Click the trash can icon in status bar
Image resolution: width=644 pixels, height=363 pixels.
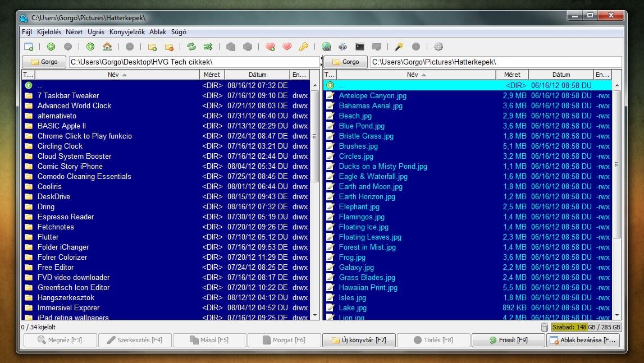pos(545,327)
